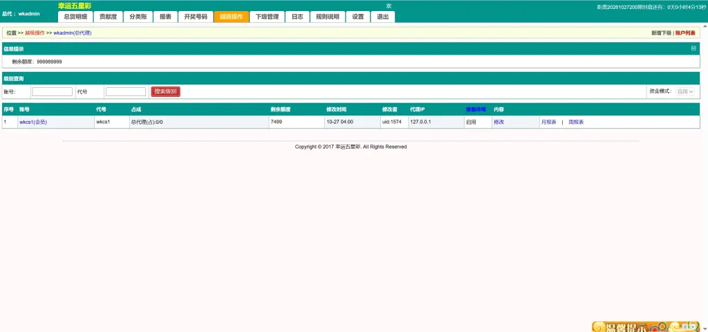Click the 剩余额度 999989999 info text
The width and height of the screenshot is (708, 332).
(37, 62)
